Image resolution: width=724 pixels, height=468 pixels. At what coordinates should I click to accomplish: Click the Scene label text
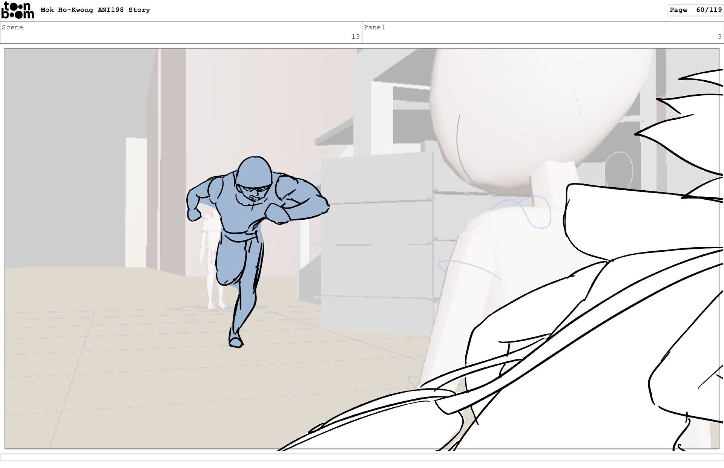(12, 27)
